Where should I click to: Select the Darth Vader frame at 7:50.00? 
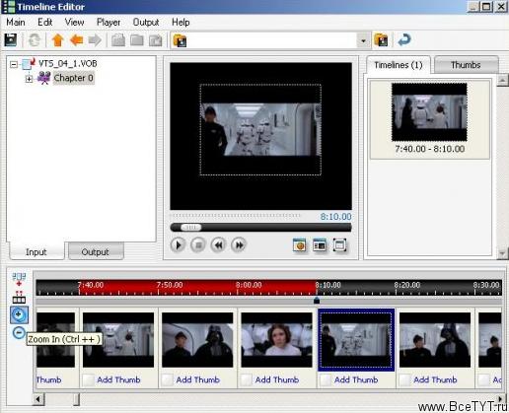(197, 340)
